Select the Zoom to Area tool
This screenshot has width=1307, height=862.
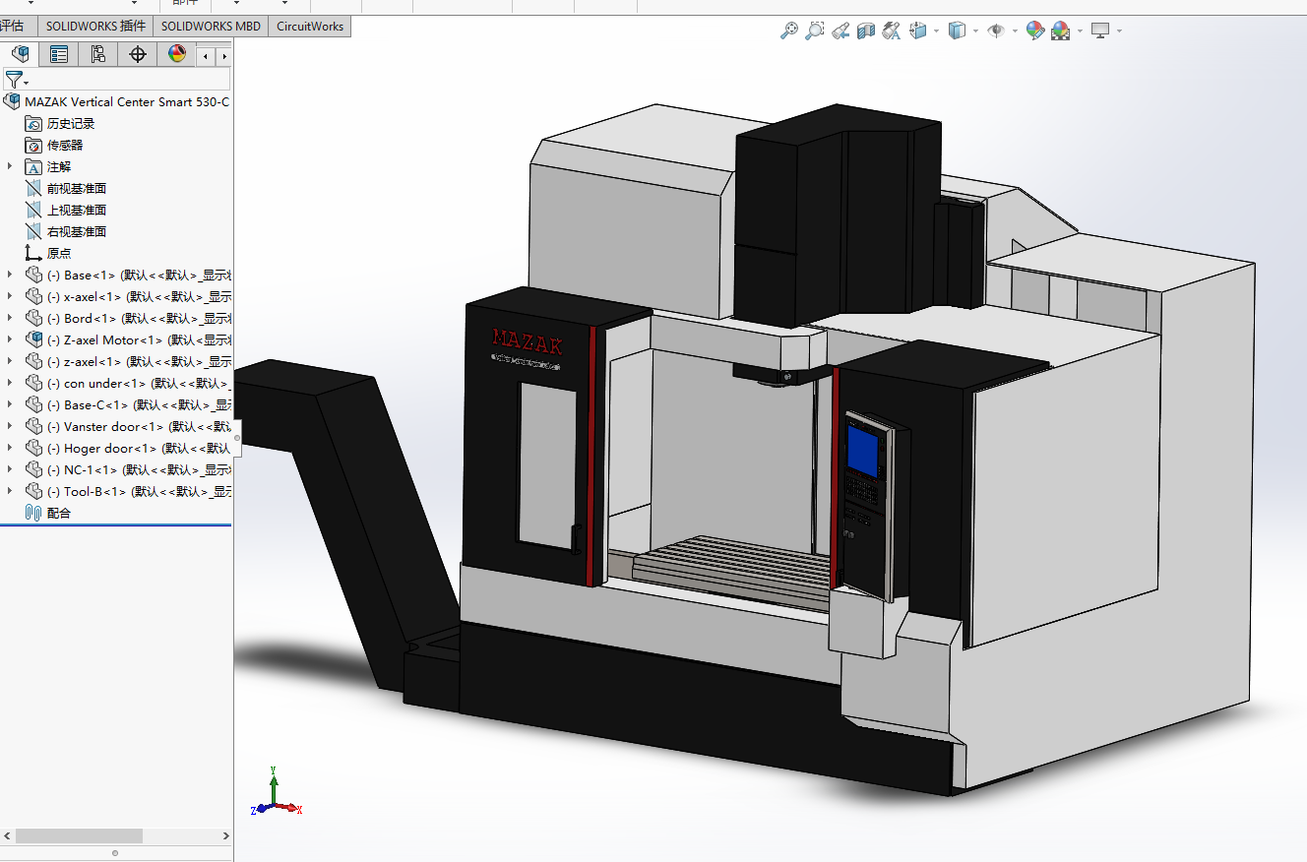815,31
